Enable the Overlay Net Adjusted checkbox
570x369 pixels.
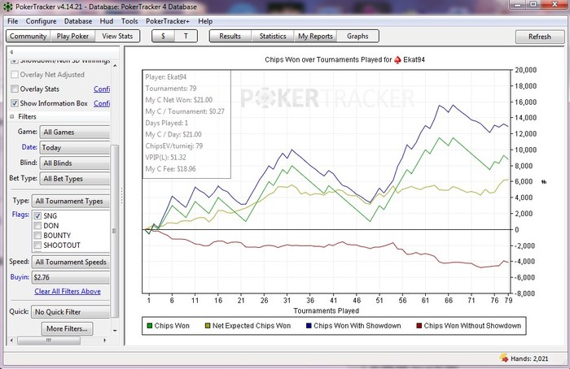point(15,75)
